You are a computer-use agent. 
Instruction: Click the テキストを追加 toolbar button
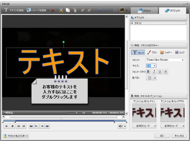coord(14,10)
